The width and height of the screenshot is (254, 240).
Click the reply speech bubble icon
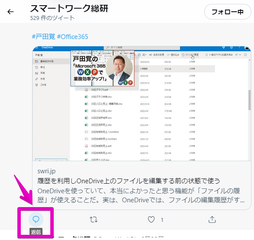36,219
